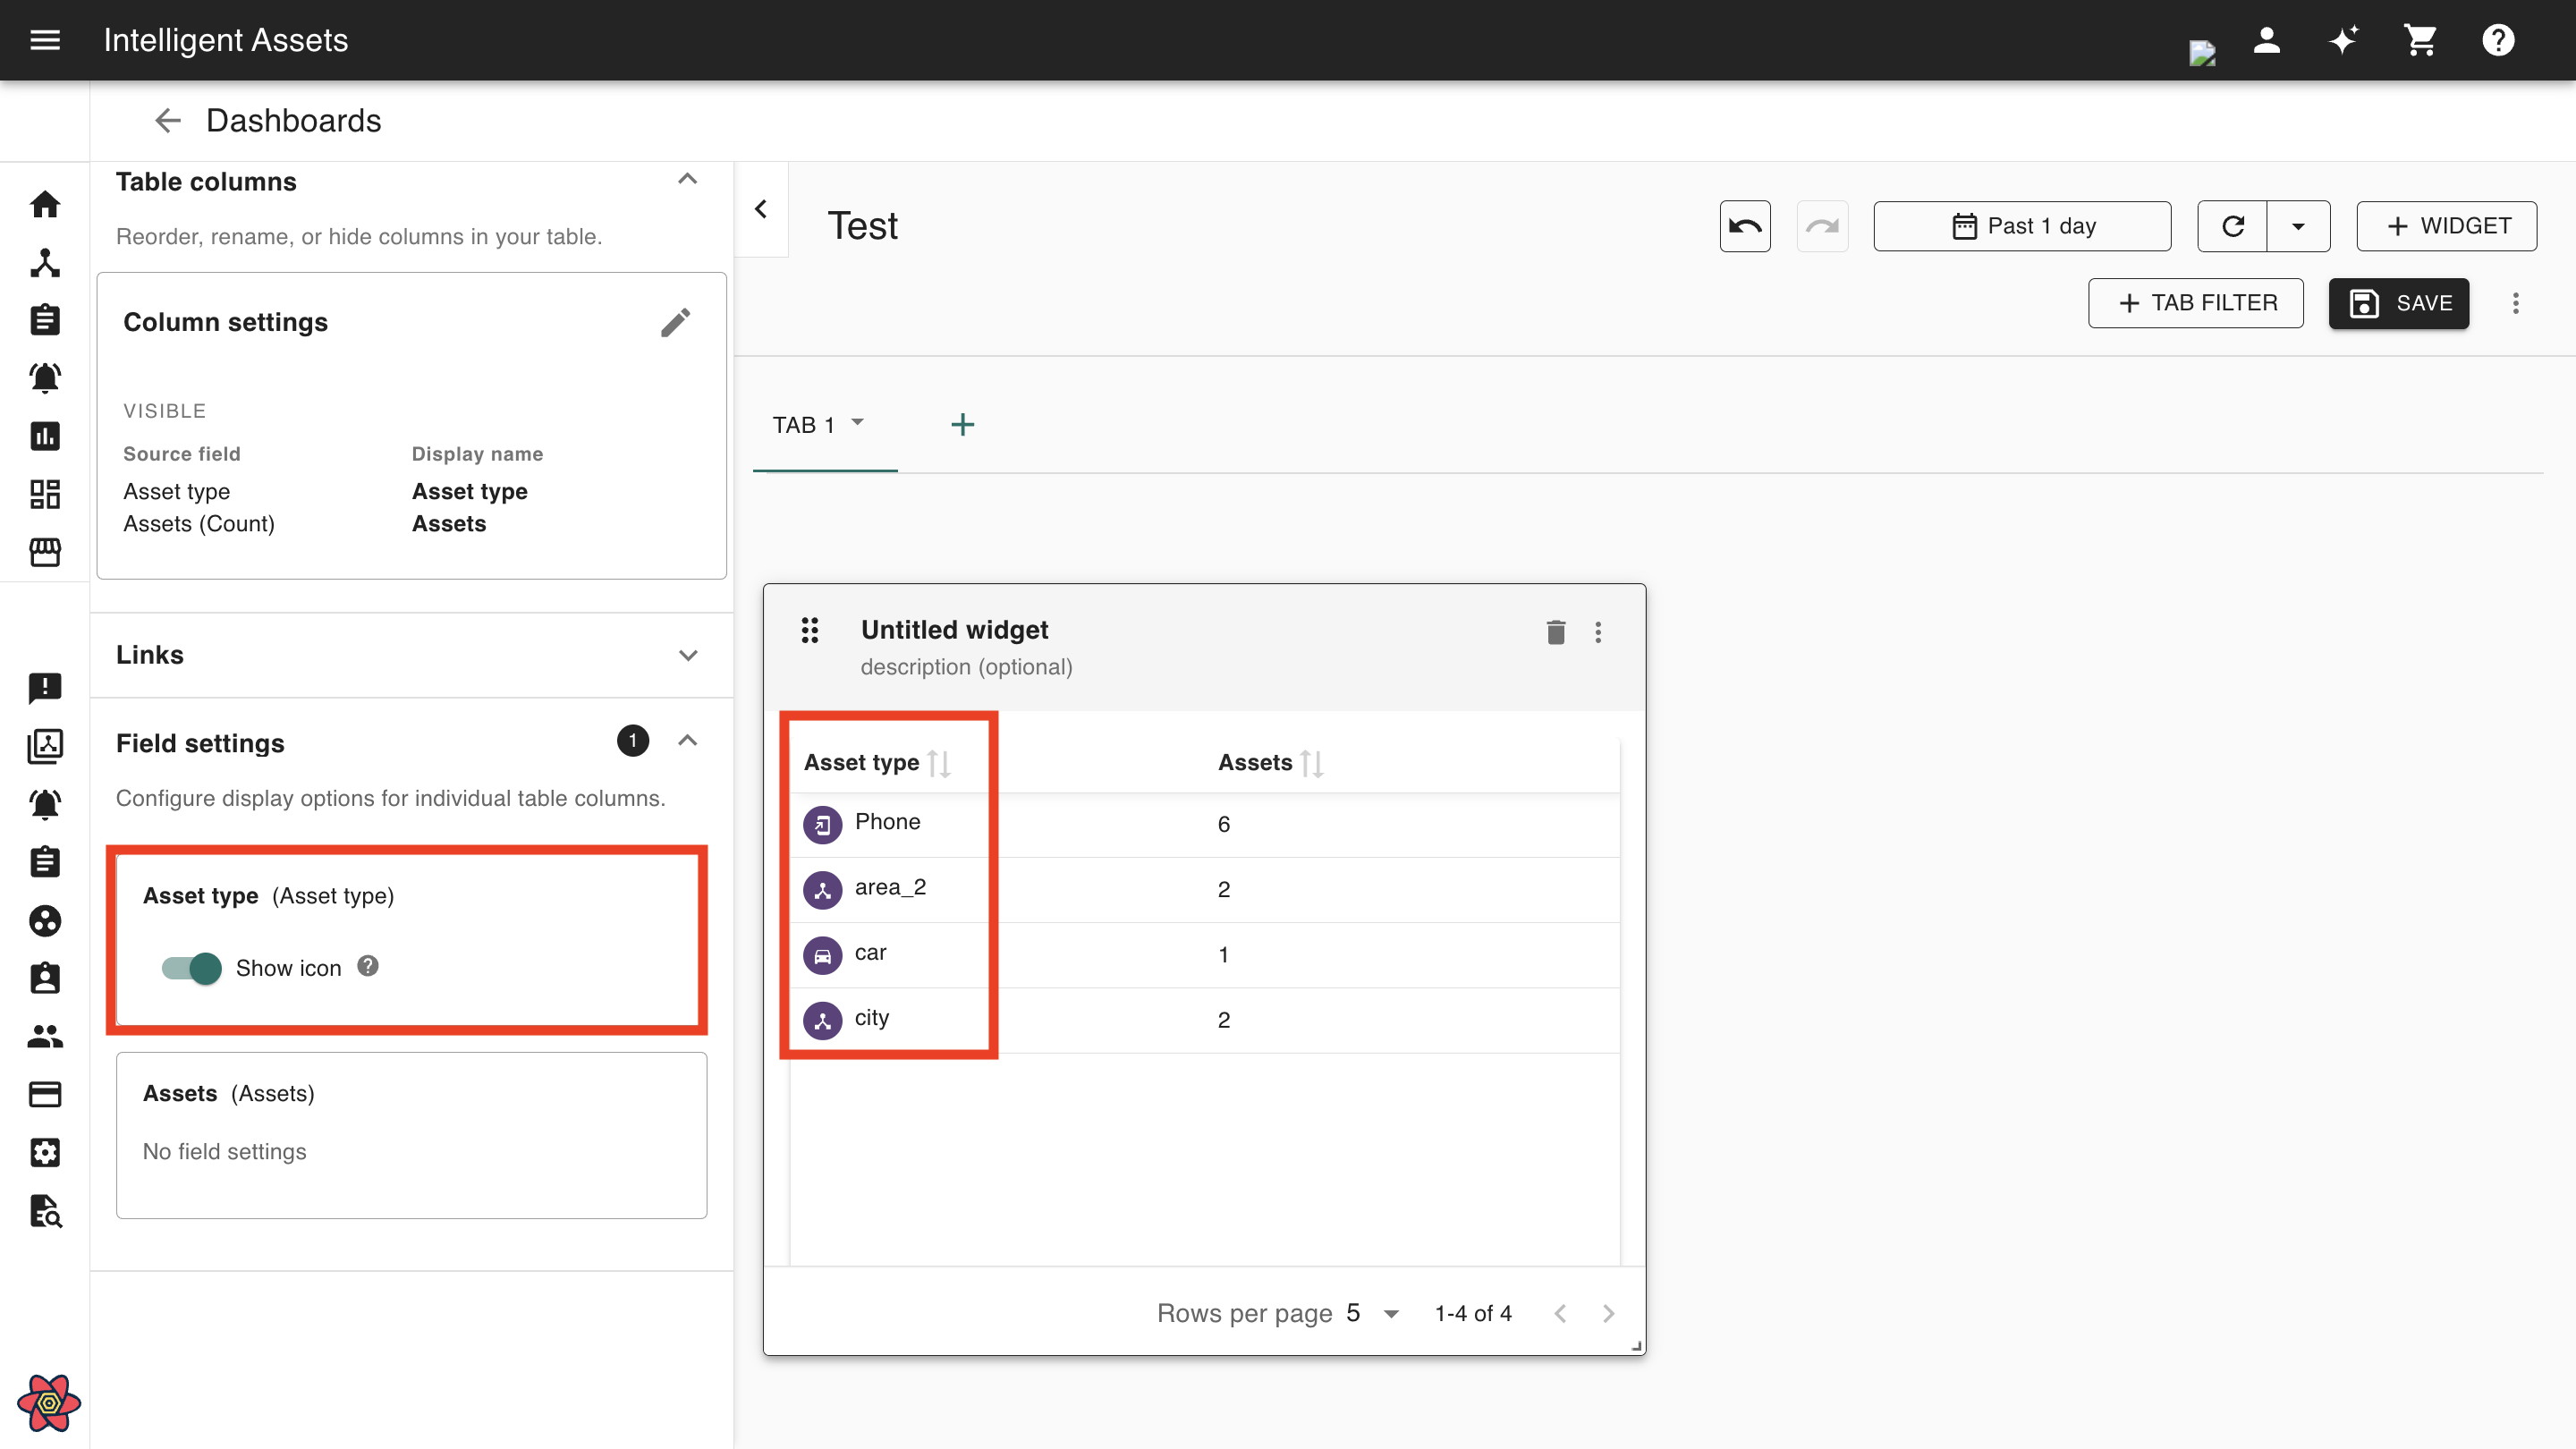Click the TAB FILTER button
This screenshot has height=1449, width=2576.
[x=2195, y=303]
